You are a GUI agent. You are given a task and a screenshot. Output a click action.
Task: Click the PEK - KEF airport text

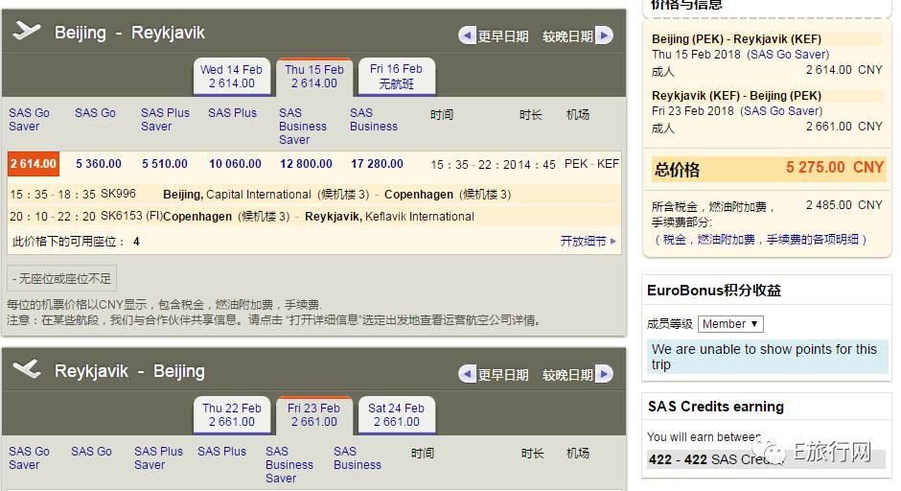tap(591, 164)
